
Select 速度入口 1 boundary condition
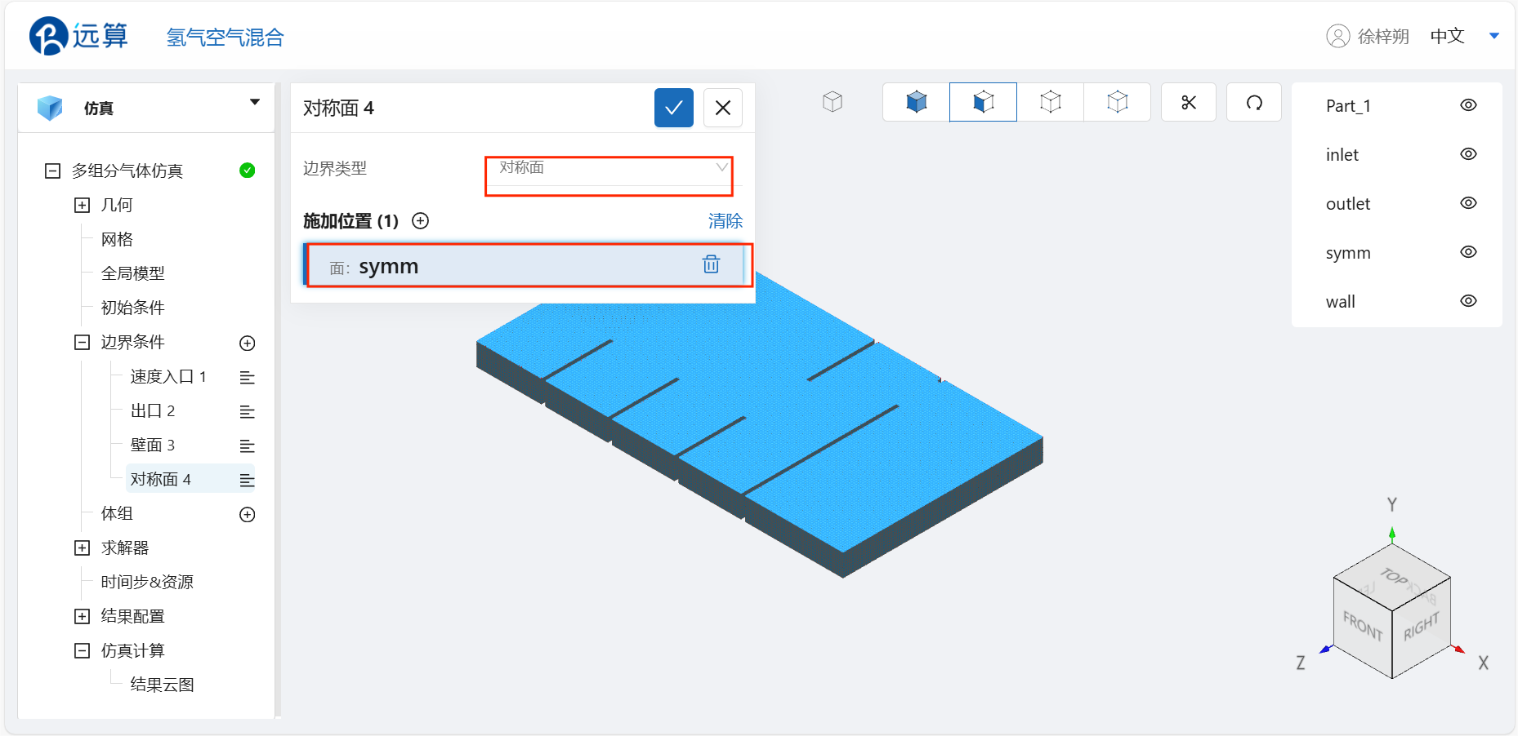click(168, 376)
